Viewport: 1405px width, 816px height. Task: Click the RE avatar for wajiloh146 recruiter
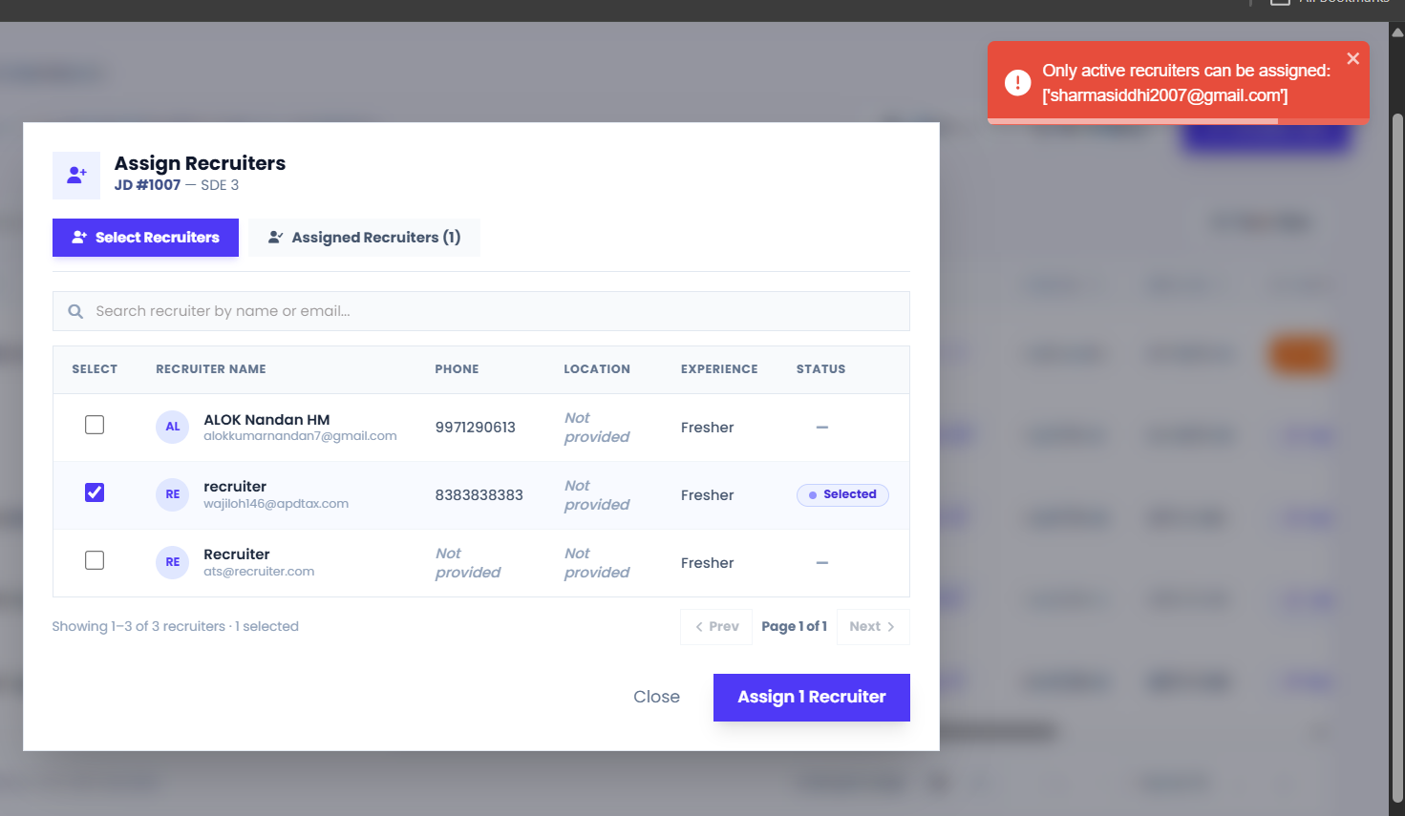tap(173, 494)
